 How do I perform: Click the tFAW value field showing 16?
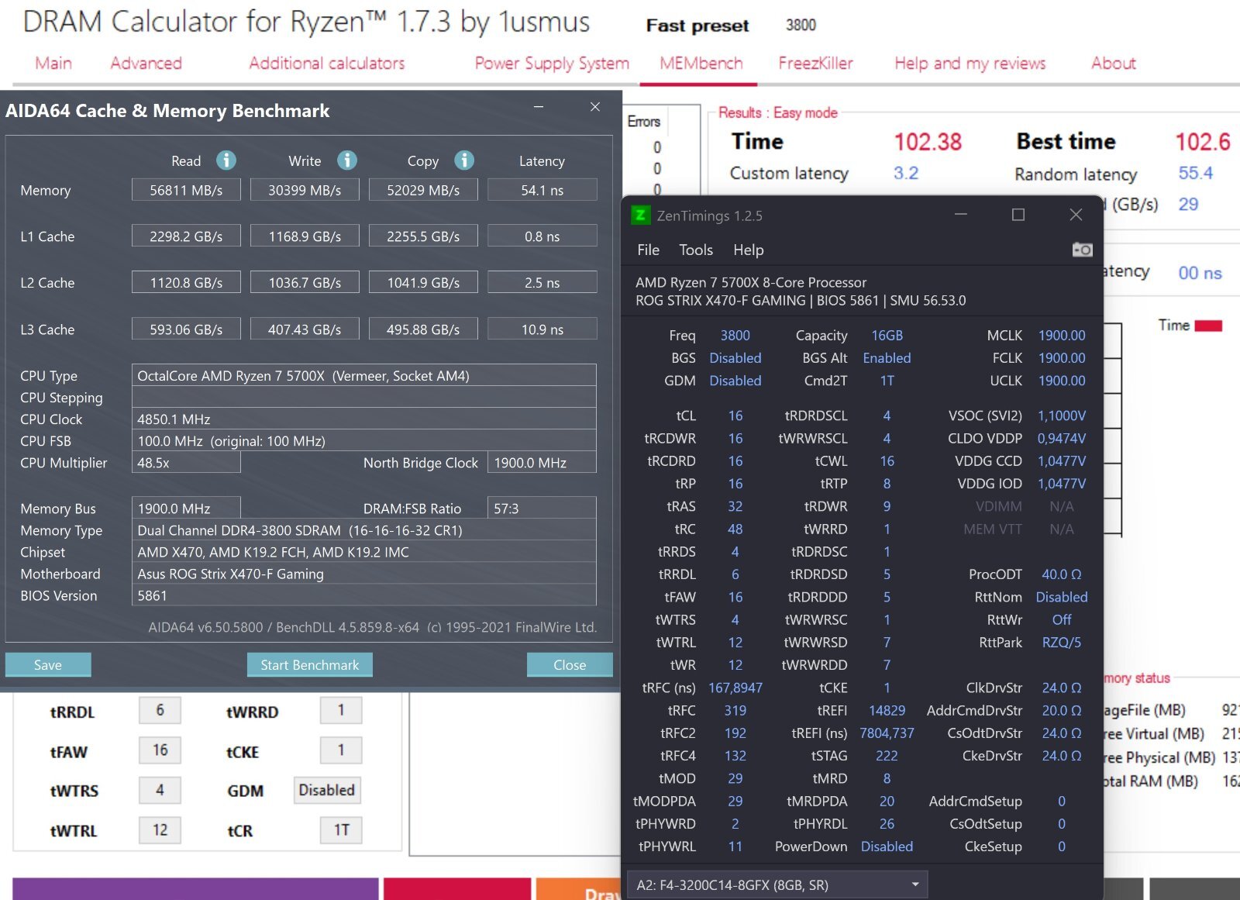click(160, 750)
